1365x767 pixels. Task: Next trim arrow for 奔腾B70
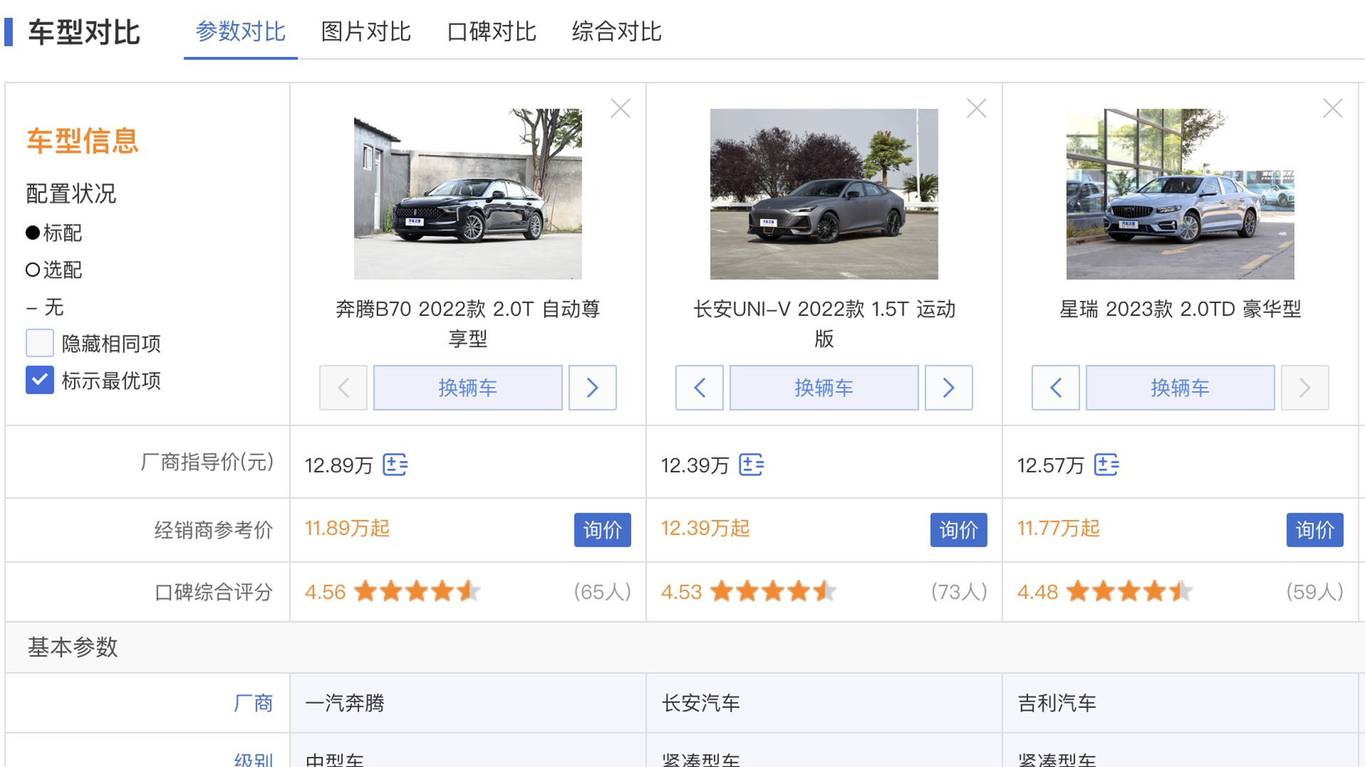click(592, 388)
